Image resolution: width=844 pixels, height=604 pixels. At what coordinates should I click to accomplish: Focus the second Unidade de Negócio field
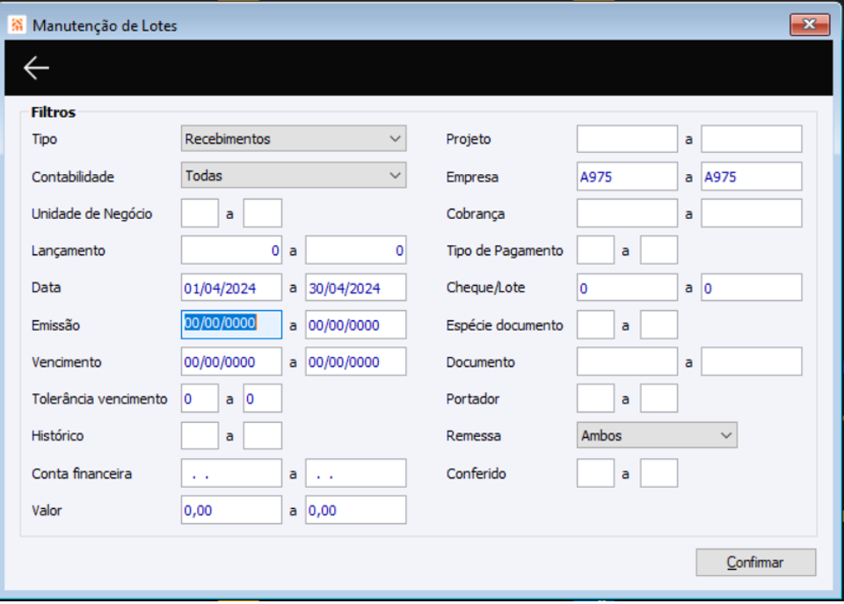[x=262, y=213]
